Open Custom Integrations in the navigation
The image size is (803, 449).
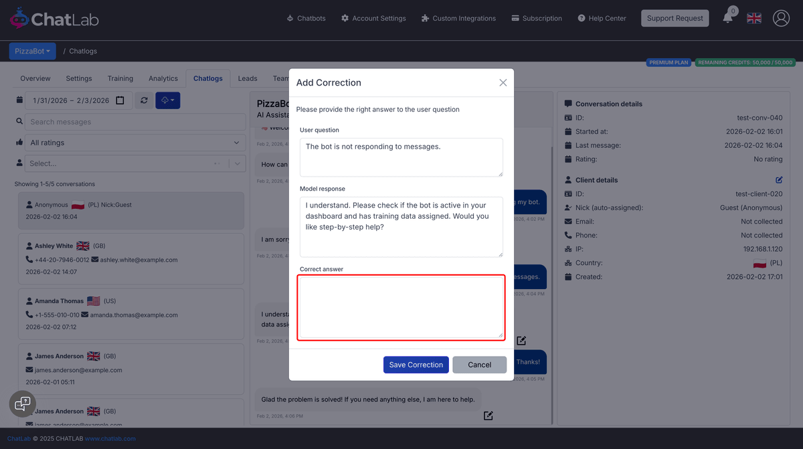(458, 18)
